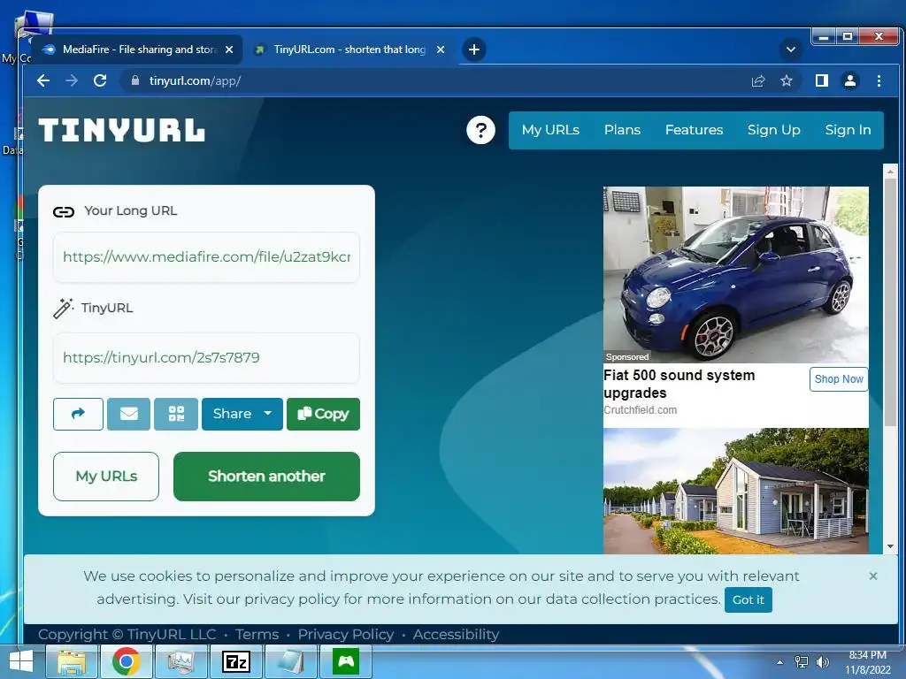The image size is (906, 679).
Task: Click the browser forward arrow
Action: (72, 80)
